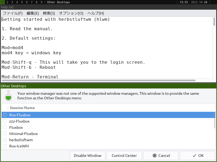Click the 'Other Desktops' title in top panel
Screen dimensions: 217x162
coord(59,2)
